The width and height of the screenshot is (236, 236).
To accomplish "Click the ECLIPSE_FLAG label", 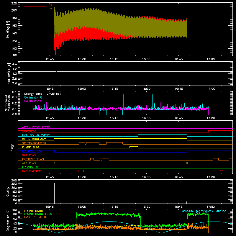I will coord(32,151).
